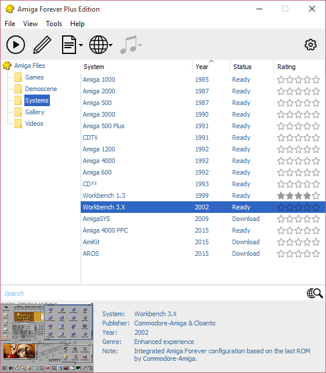This screenshot has height=373, width=326.
Task: Minimize the Amiga Forever window
Action: pos(259,9)
